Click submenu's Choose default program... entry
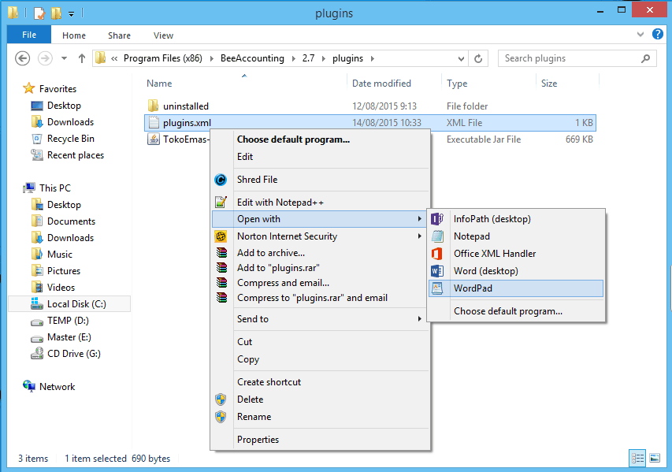Screen dimensions: 672x472 pos(515,311)
